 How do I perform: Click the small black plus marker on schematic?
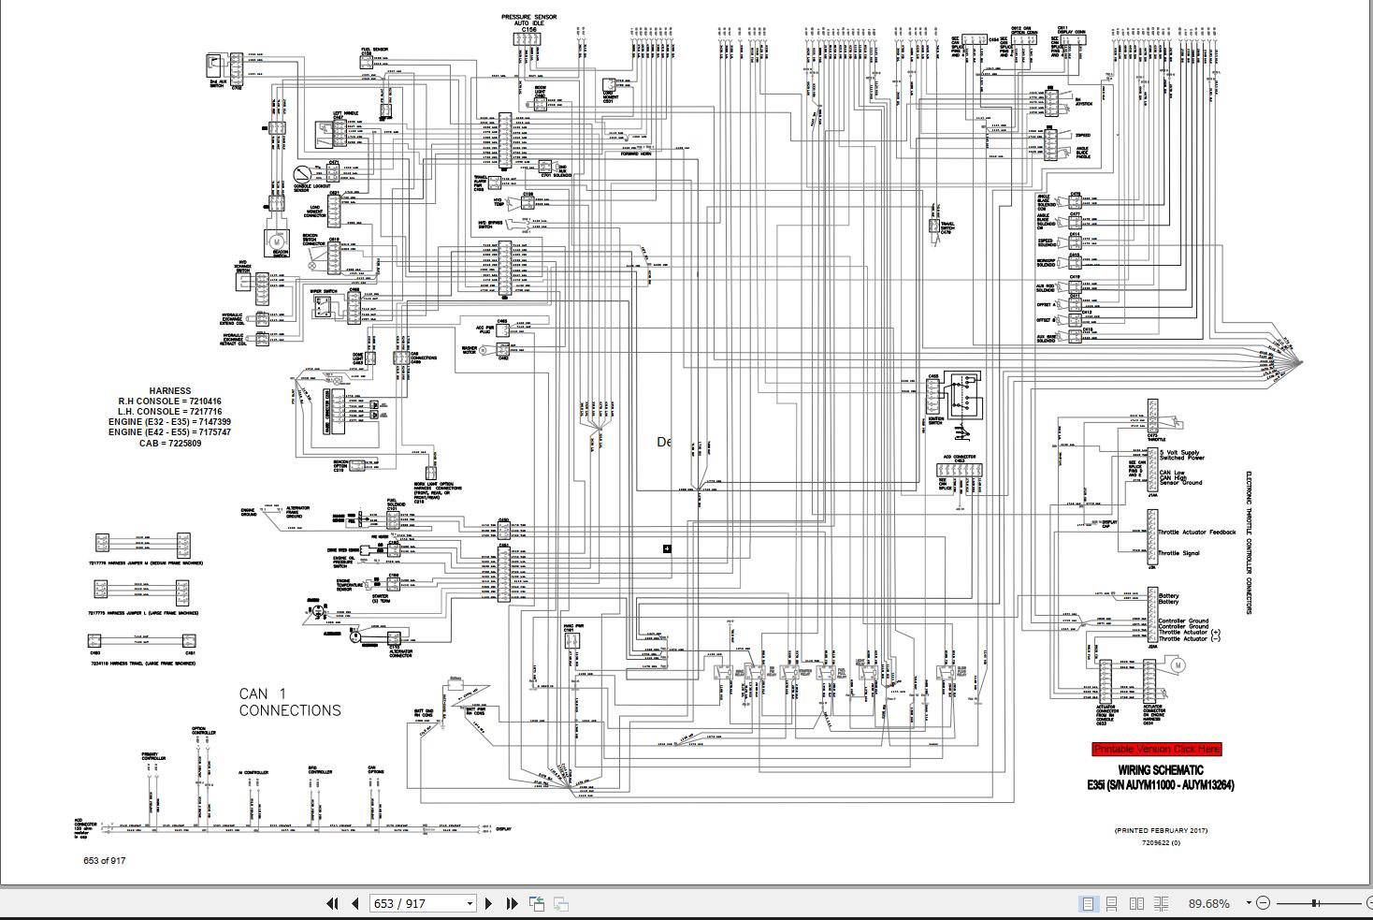667,548
